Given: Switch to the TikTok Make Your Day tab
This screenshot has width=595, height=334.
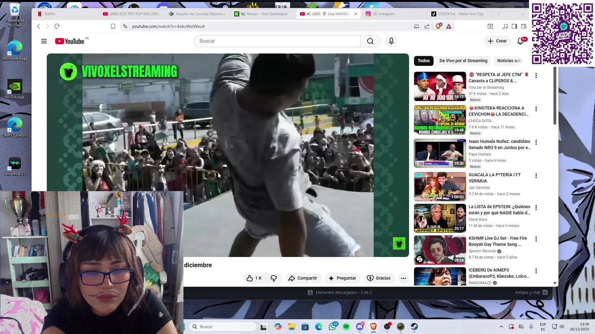Looking at the screenshot, I should (460, 14).
